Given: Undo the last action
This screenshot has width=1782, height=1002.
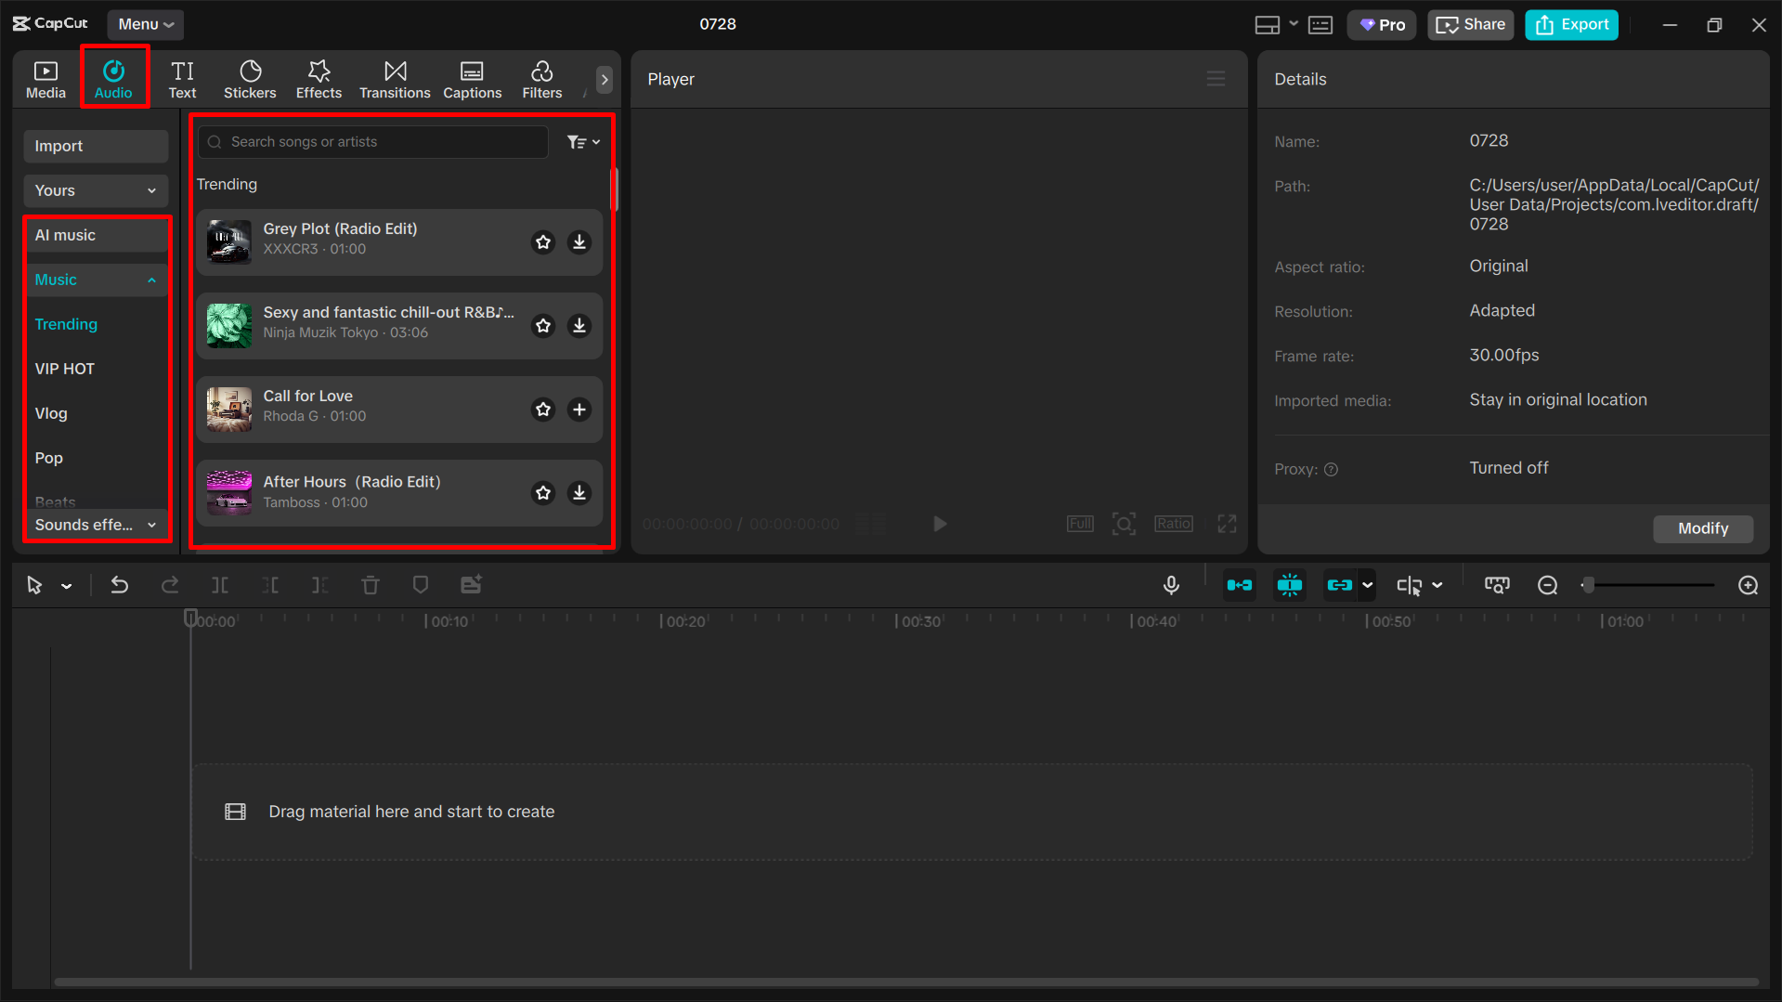Looking at the screenshot, I should 120,585.
